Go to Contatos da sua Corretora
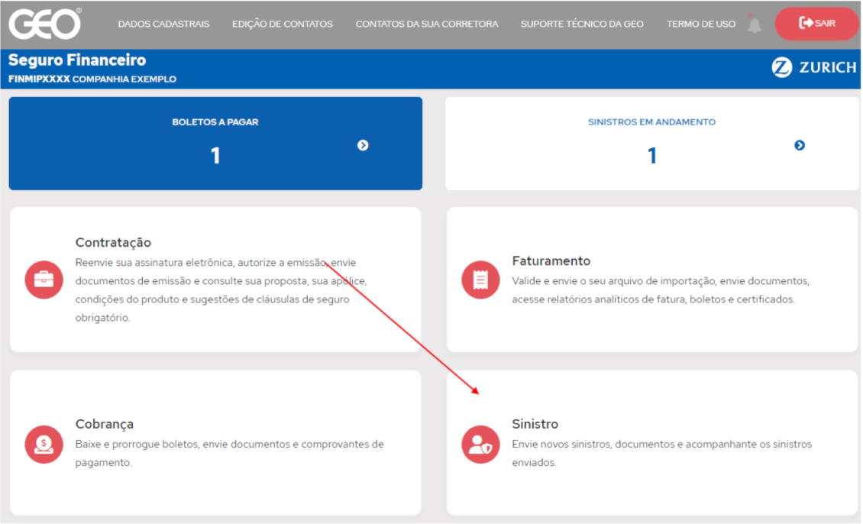The height and width of the screenshot is (524, 863). click(x=427, y=24)
